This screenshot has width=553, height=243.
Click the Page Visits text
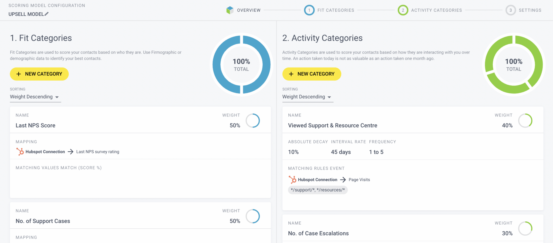[x=359, y=179]
